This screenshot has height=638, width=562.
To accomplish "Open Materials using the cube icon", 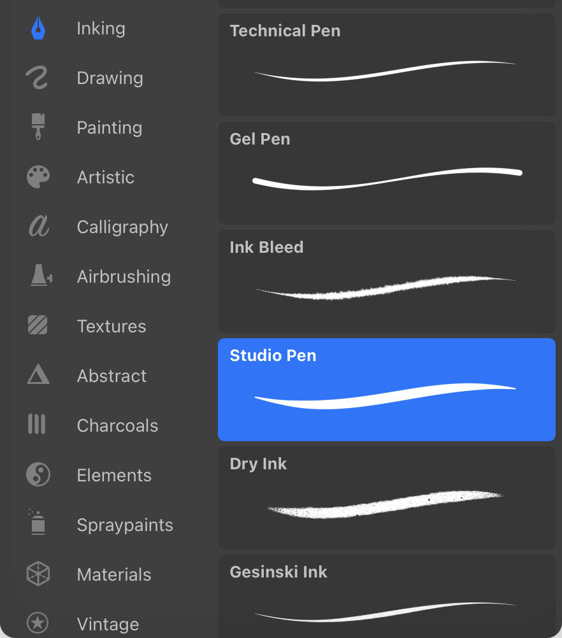I will point(37,574).
